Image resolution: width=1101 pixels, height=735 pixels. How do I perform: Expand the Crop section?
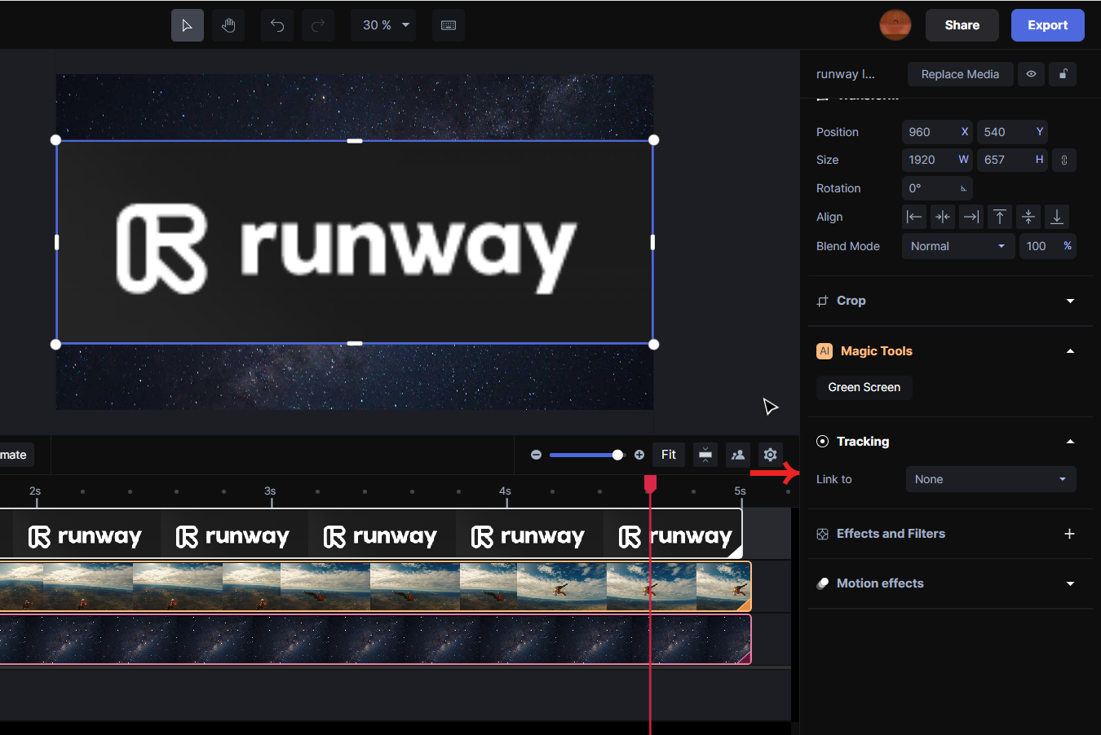pyautogui.click(x=1070, y=301)
